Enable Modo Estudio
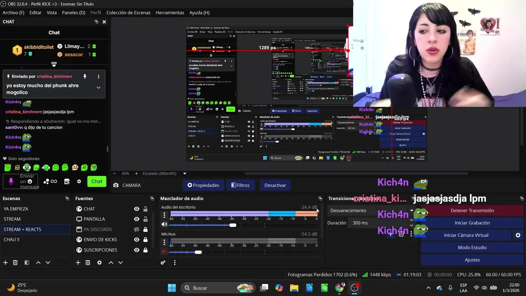Viewport: 526px width, 296px height. coord(472,247)
